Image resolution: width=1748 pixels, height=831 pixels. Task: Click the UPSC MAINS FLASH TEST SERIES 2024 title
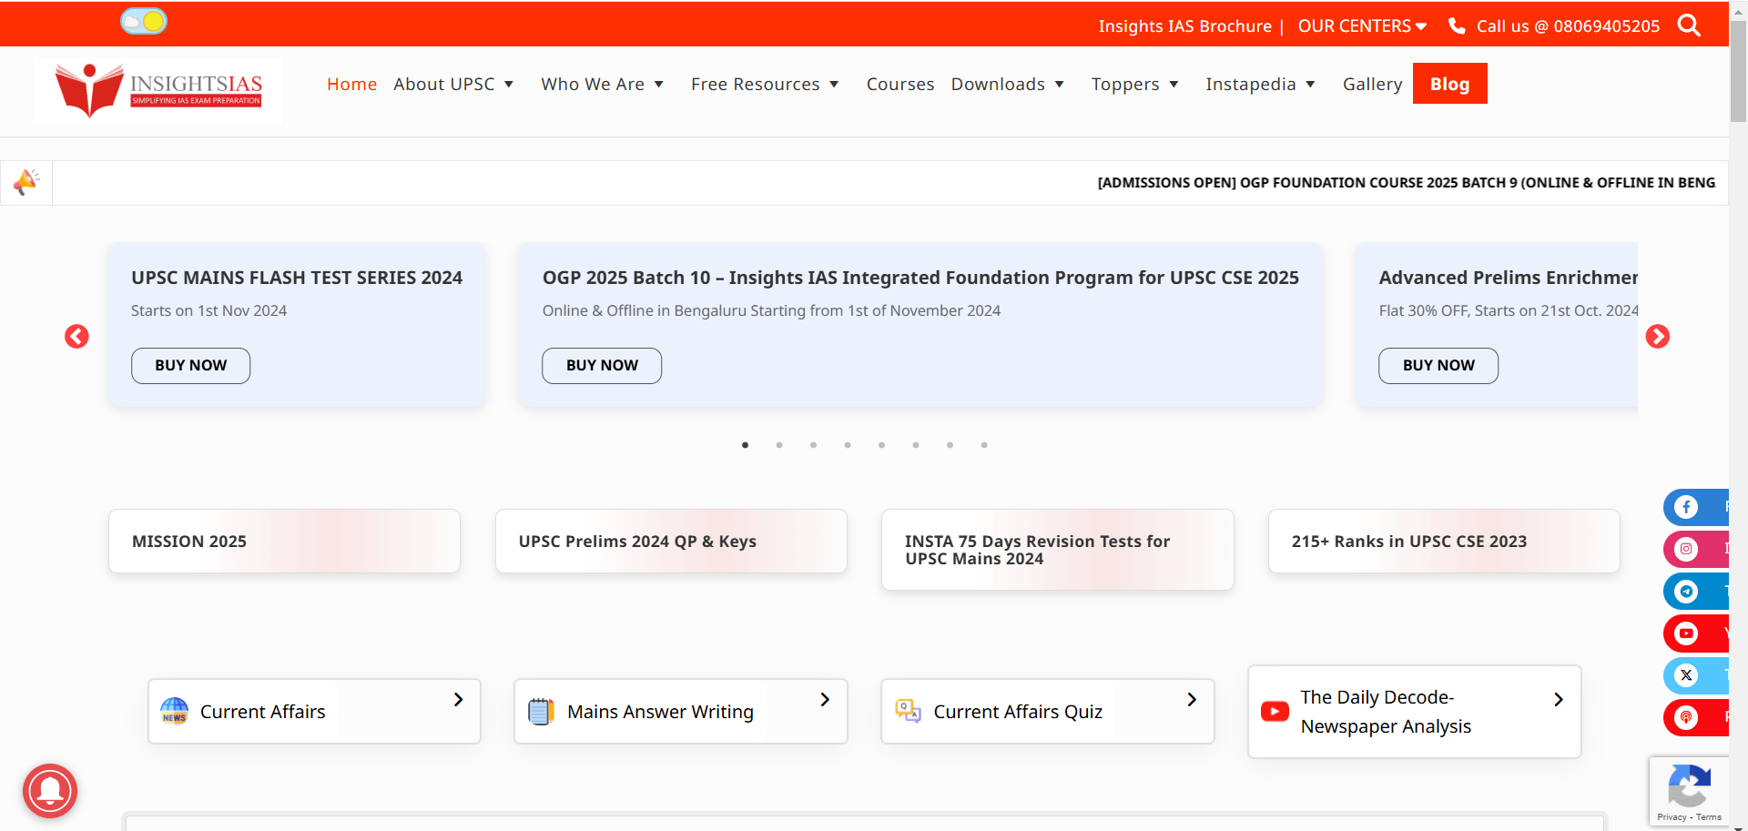(x=297, y=278)
